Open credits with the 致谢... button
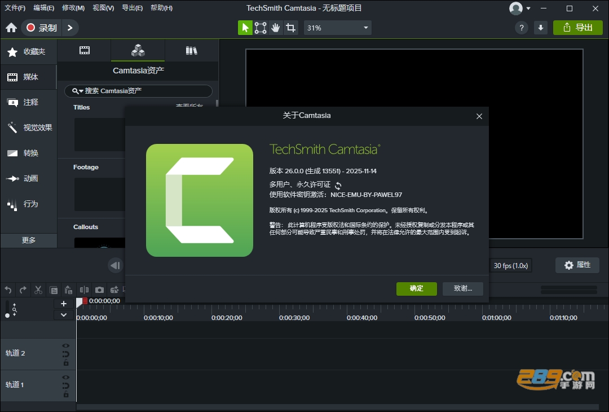This screenshot has width=609, height=412. click(463, 289)
